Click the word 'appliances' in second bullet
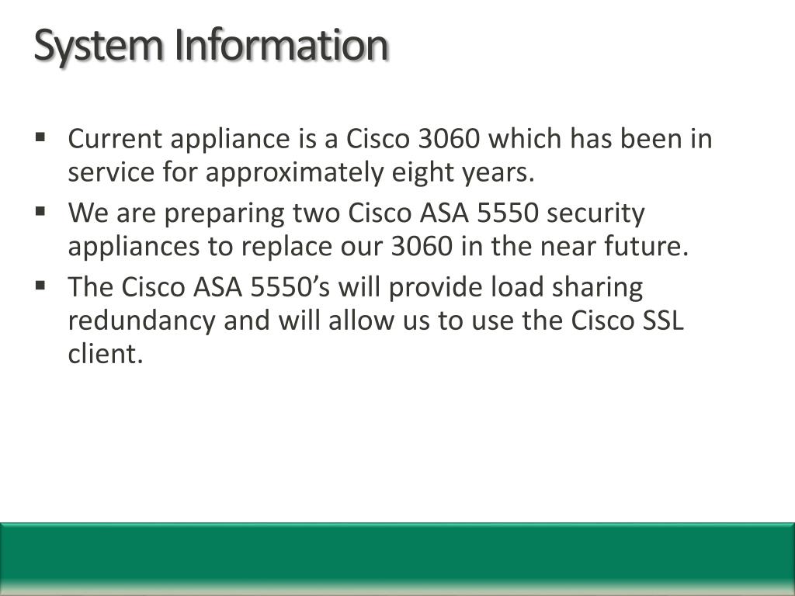This screenshot has width=795, height=596. (x=134, y=247)
